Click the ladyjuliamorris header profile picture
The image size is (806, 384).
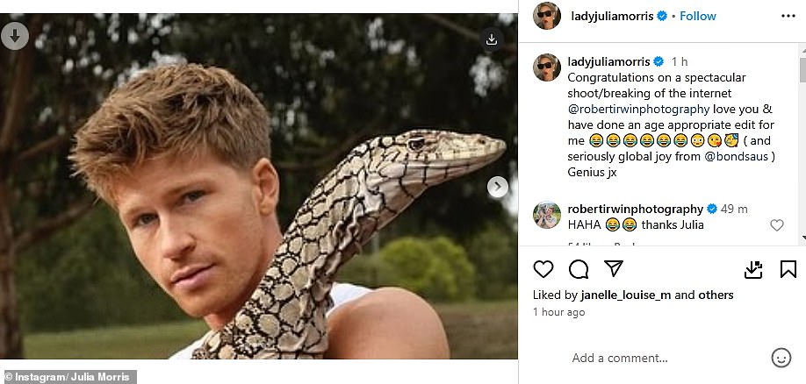click(x=547, y=16)
